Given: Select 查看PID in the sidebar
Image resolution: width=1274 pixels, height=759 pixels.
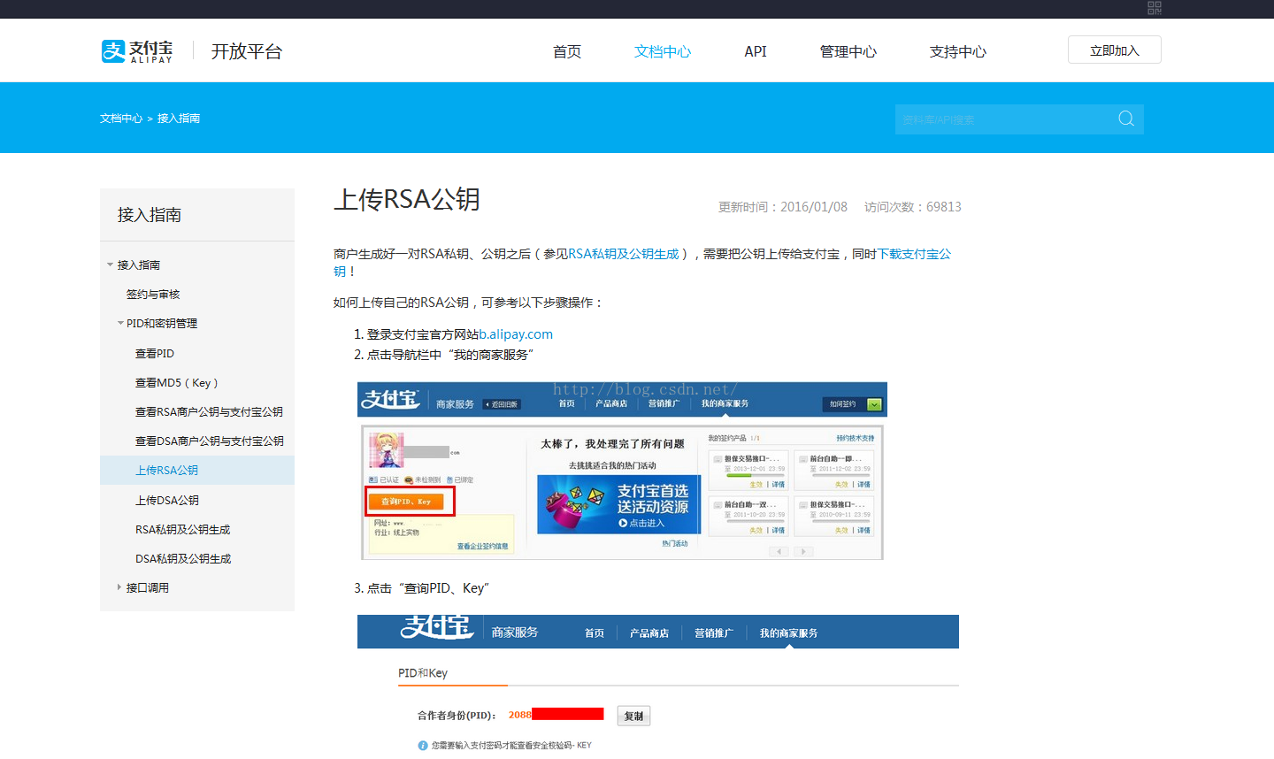Looking at the screenshot, I should click(155, 353).
